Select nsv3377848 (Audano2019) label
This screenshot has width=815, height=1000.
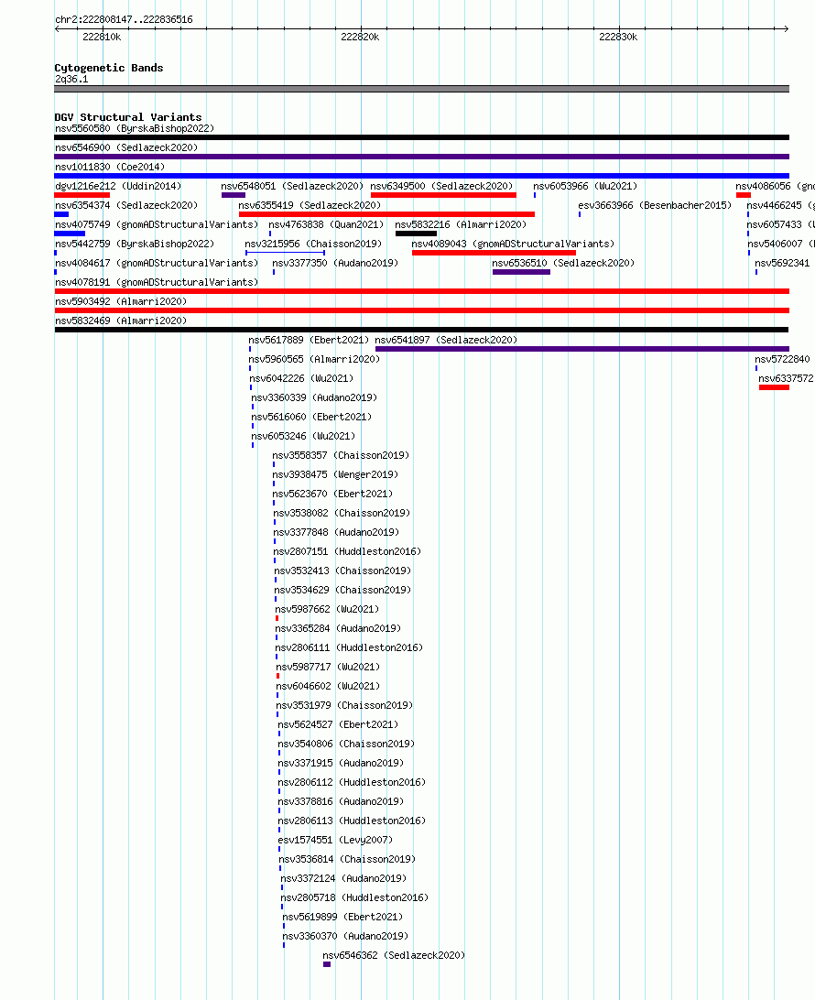pyautogui.click(x=337, y=532)
